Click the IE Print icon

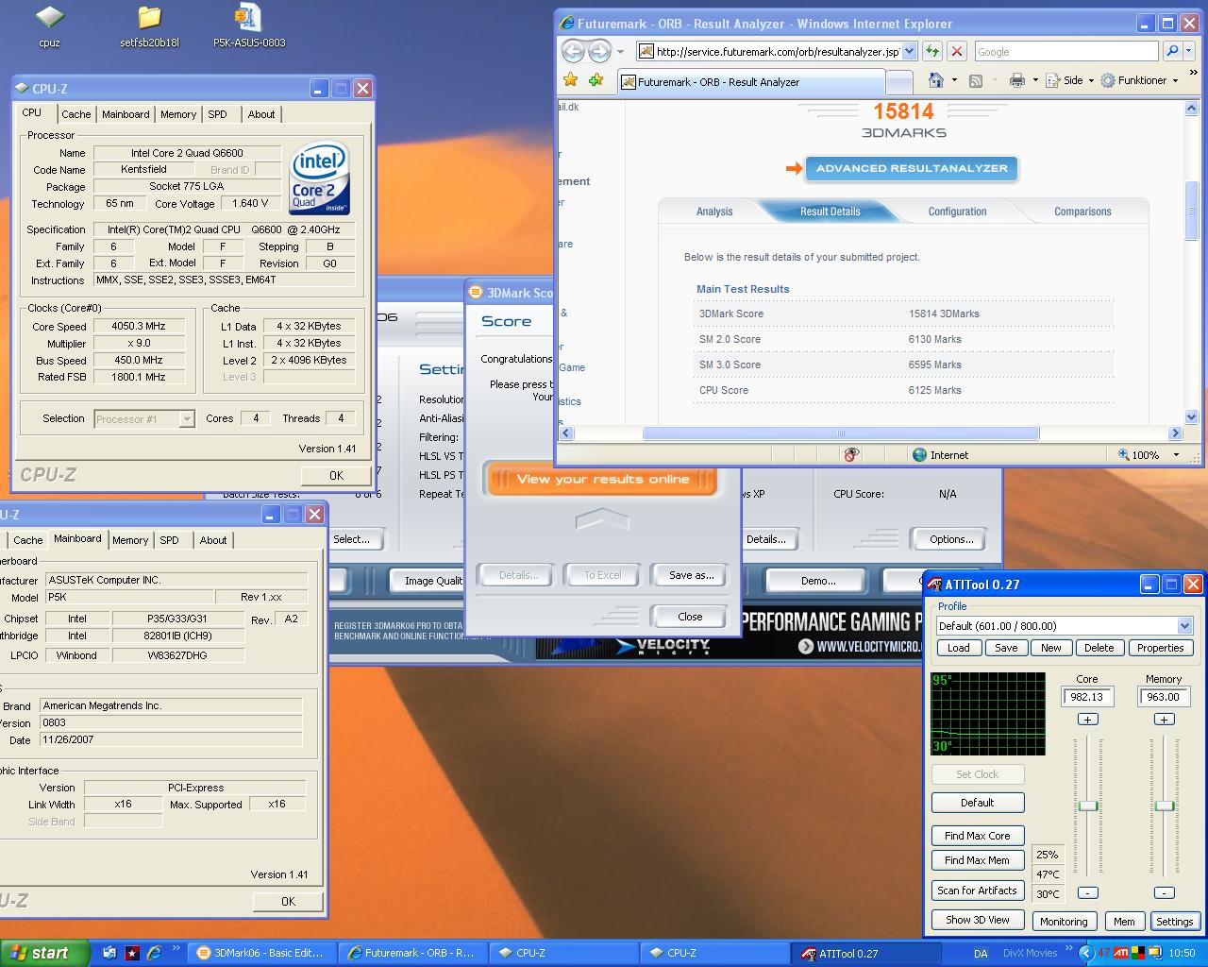click(x=1016, y=80)
